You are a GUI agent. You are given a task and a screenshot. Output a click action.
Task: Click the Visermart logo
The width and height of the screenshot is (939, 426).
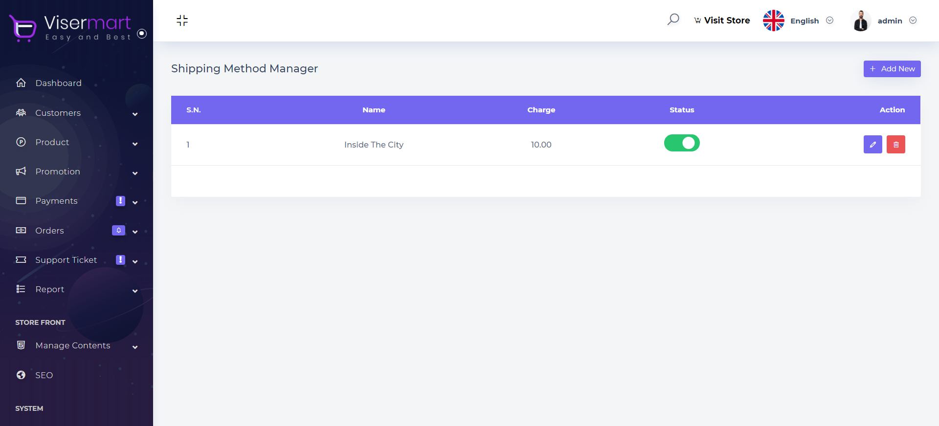(x=71, y=27)
